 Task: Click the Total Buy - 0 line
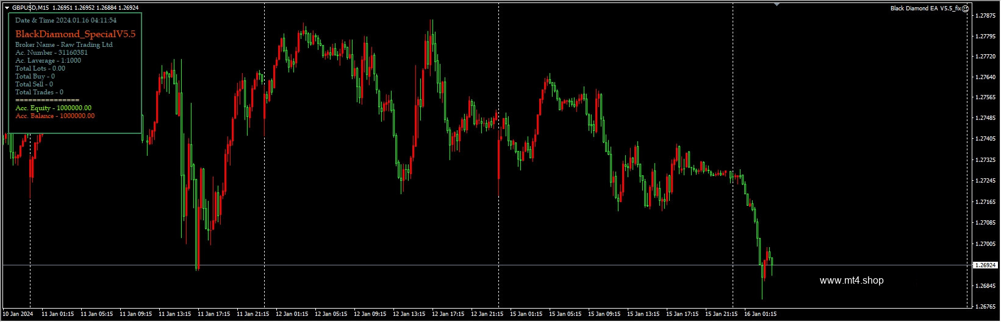(x=35, y=77)
